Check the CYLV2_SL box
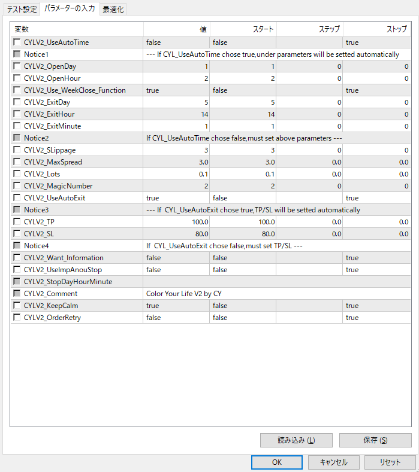This screenshot has width=419, height=472. point(17,233)
